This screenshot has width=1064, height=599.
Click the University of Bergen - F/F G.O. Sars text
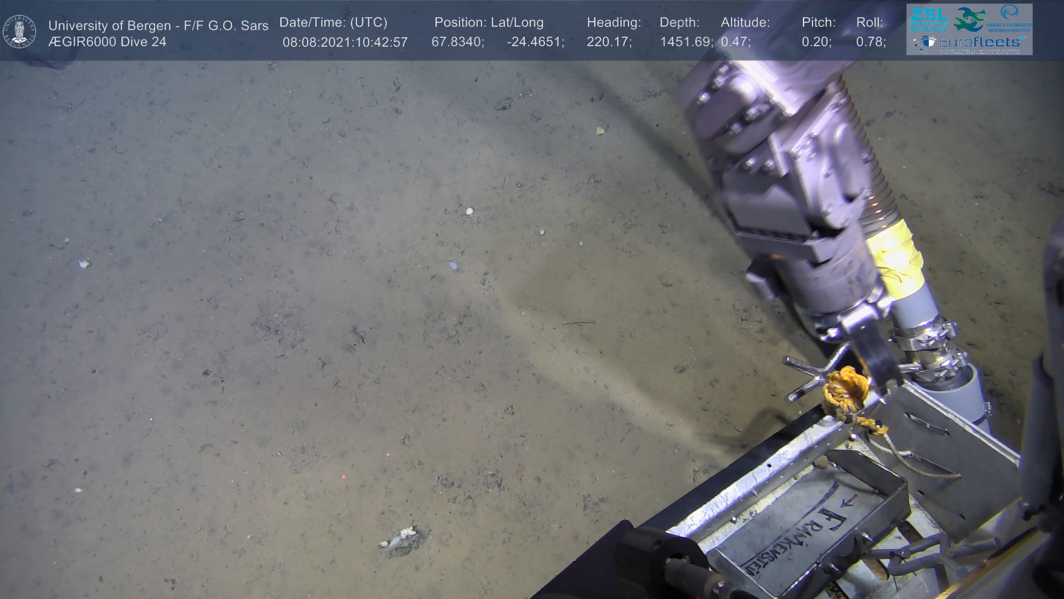[158, 26]
